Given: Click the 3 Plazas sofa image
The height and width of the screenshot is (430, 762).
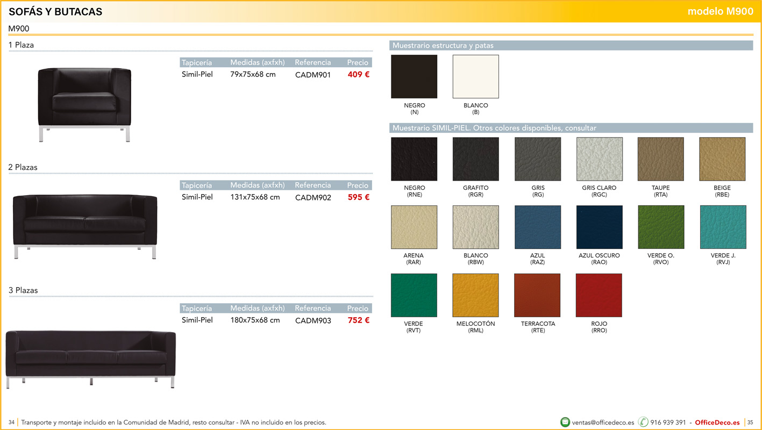Looking at the screenshot, I should pyautogui.click(x=91, y=360).
